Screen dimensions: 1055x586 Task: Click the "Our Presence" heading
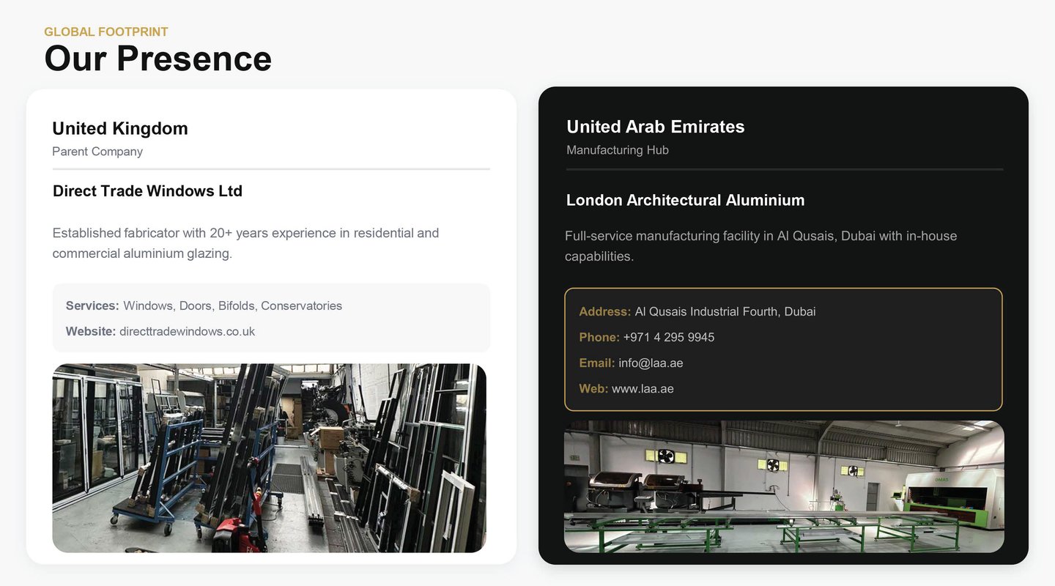(158, 59)
